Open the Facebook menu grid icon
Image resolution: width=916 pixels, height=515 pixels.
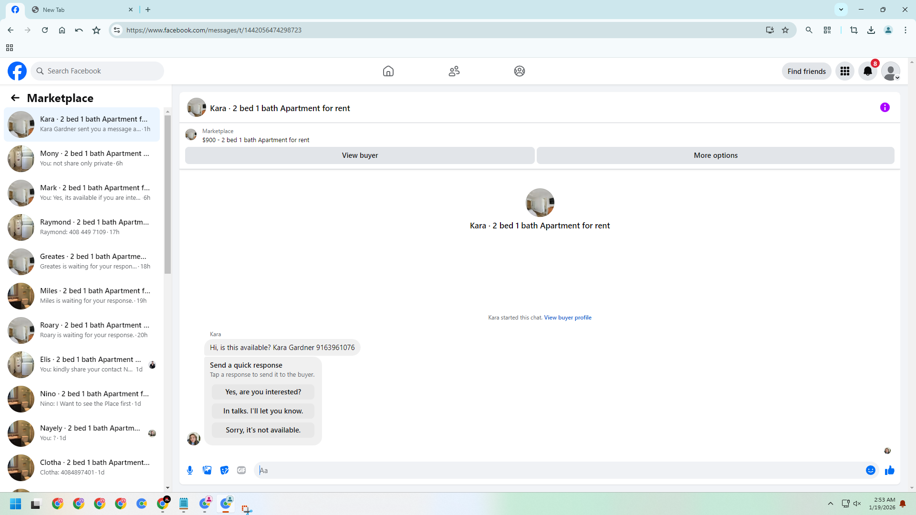point(845,71)
